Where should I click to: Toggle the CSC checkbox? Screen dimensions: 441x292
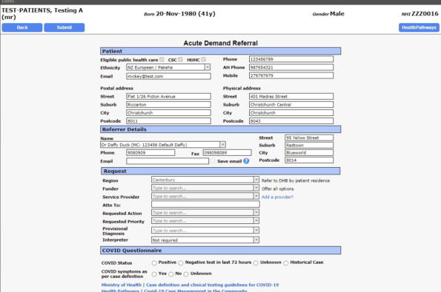tap(180, 59)
